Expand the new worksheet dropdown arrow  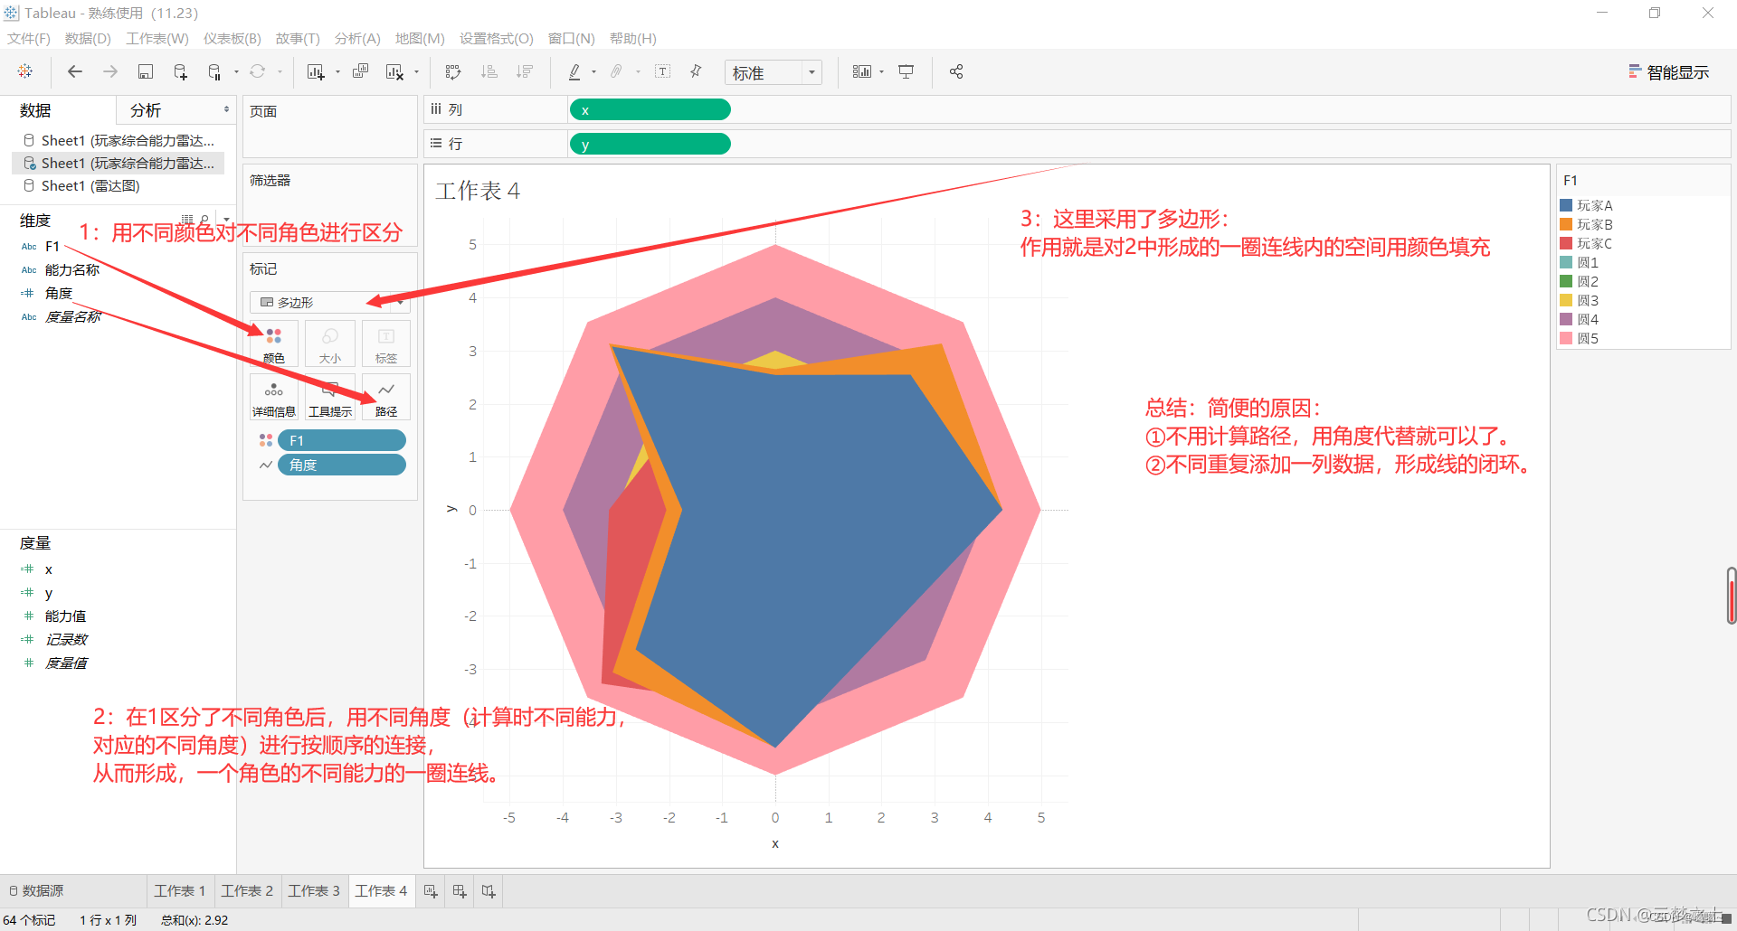[337, 72]
